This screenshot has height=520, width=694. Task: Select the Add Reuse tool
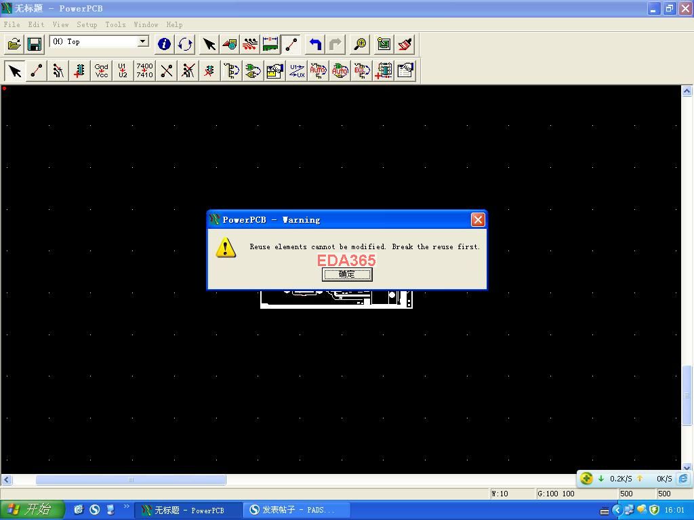383,70
